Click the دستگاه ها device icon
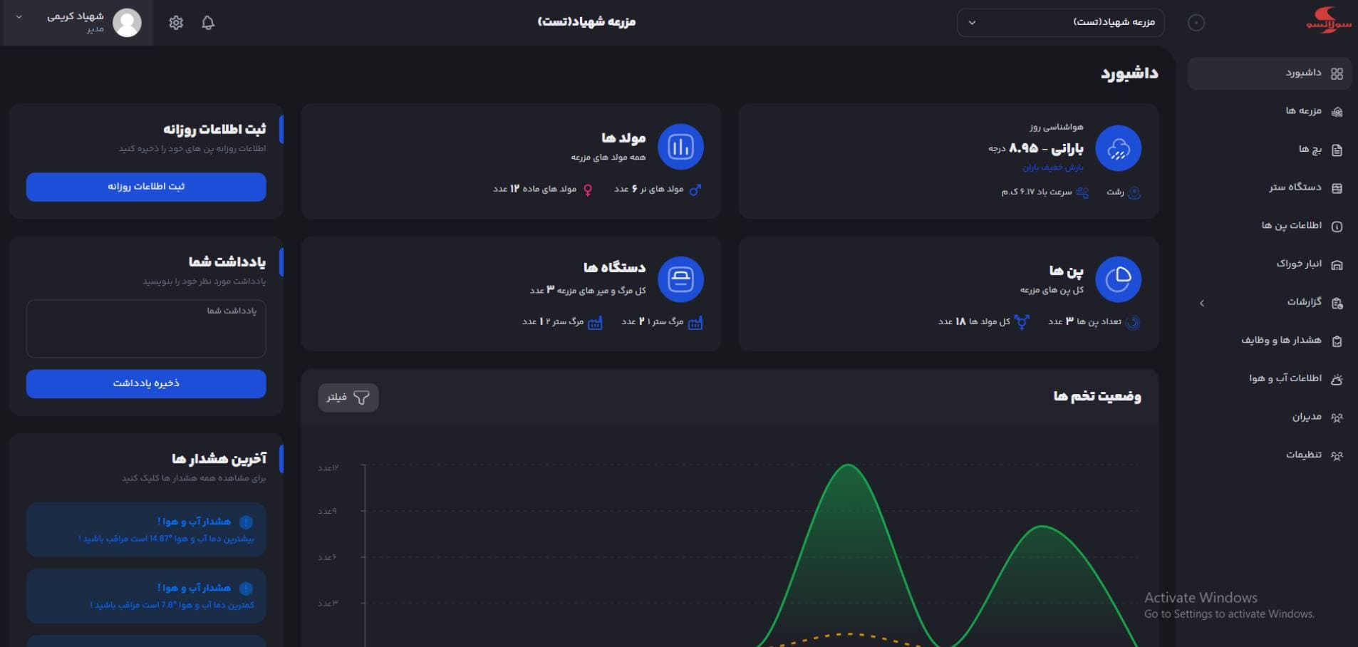The image size is (1358, 647). (680, 279)
